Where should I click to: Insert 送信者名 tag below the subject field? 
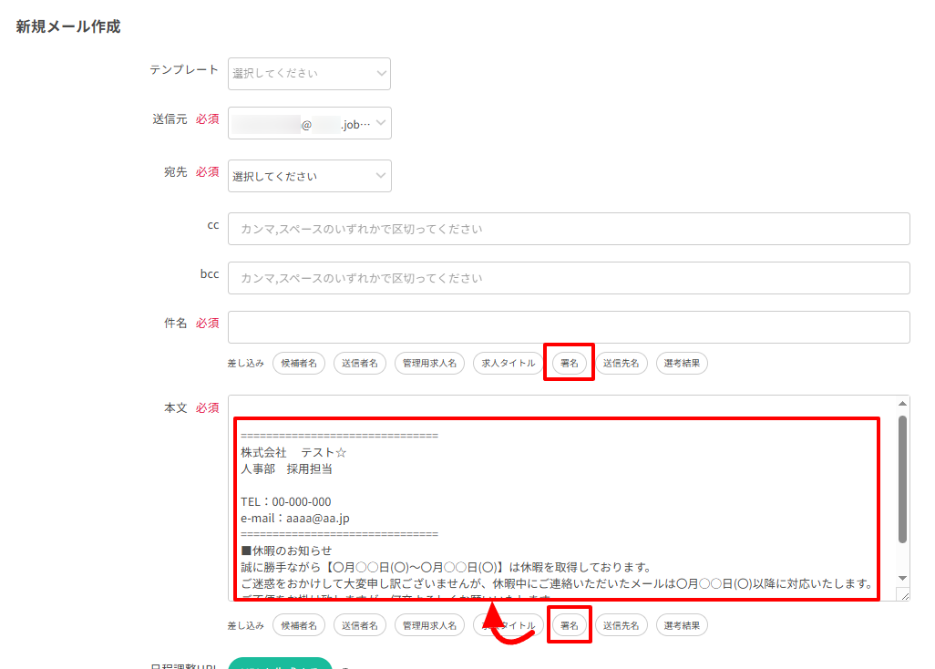tap(360, 364)
